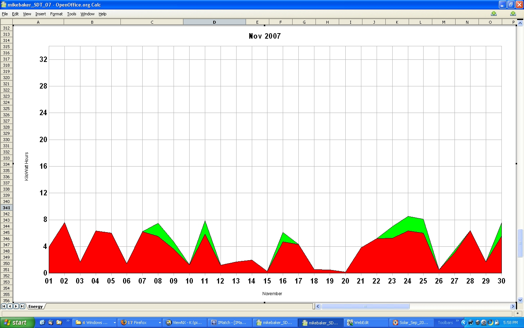Viewport: 524px width, 328px height.
Task: Click the previous-sheet navigation arrow
Action: [x=10, y=306]
